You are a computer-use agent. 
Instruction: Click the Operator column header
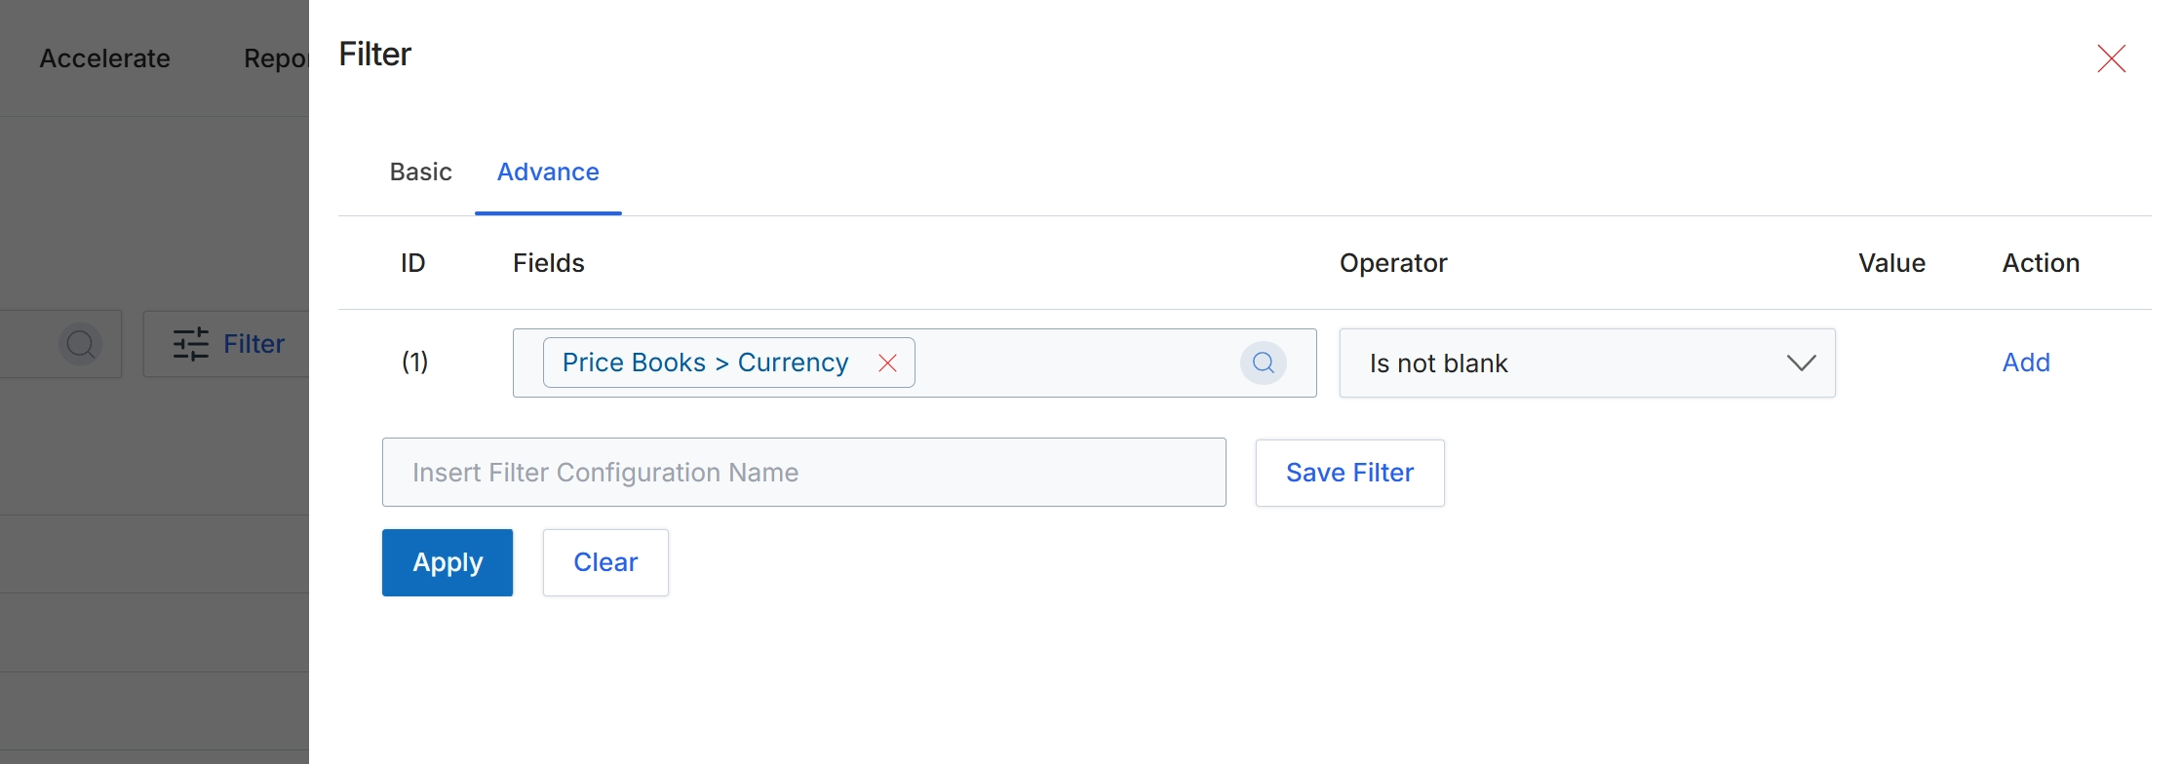click(x=1393, y=263)
